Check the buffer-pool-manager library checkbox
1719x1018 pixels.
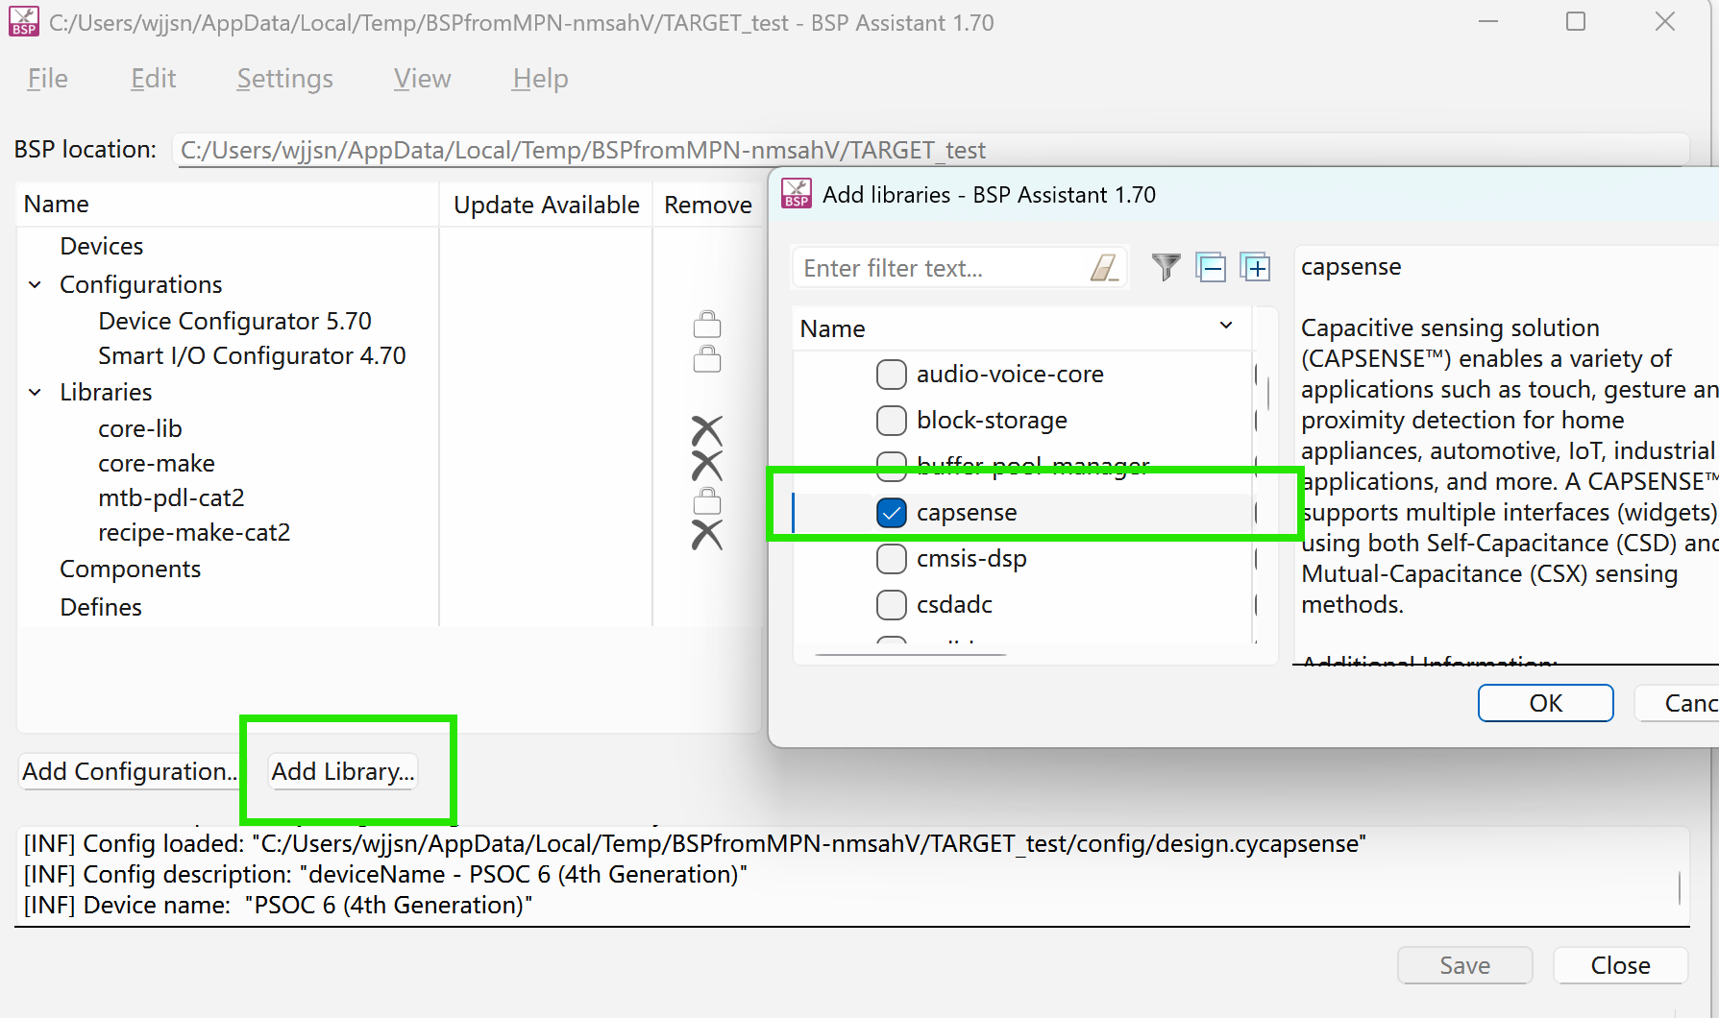pos(892,467)
